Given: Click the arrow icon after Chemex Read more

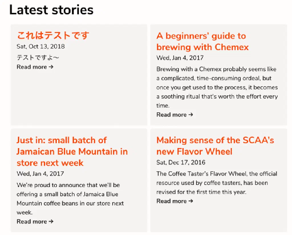Looking at the screenshot, I should (x=191, y=115).
